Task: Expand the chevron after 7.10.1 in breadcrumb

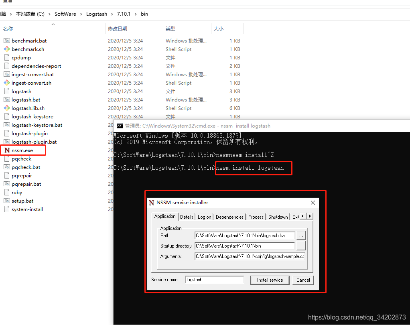Action: [x=136, y=14]
